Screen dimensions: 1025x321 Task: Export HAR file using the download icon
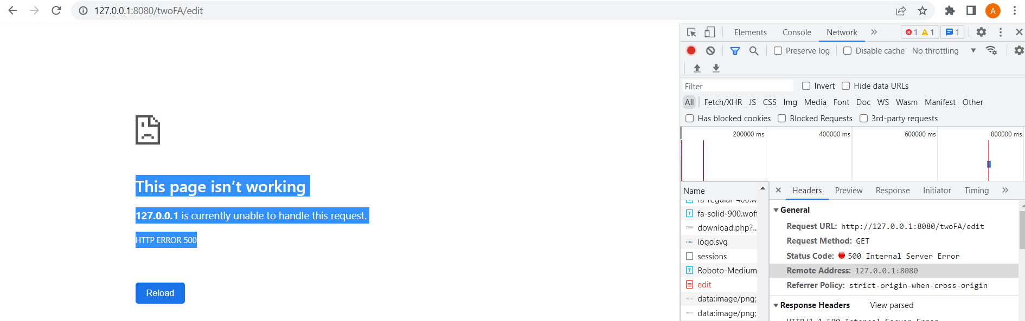point(716,68)
